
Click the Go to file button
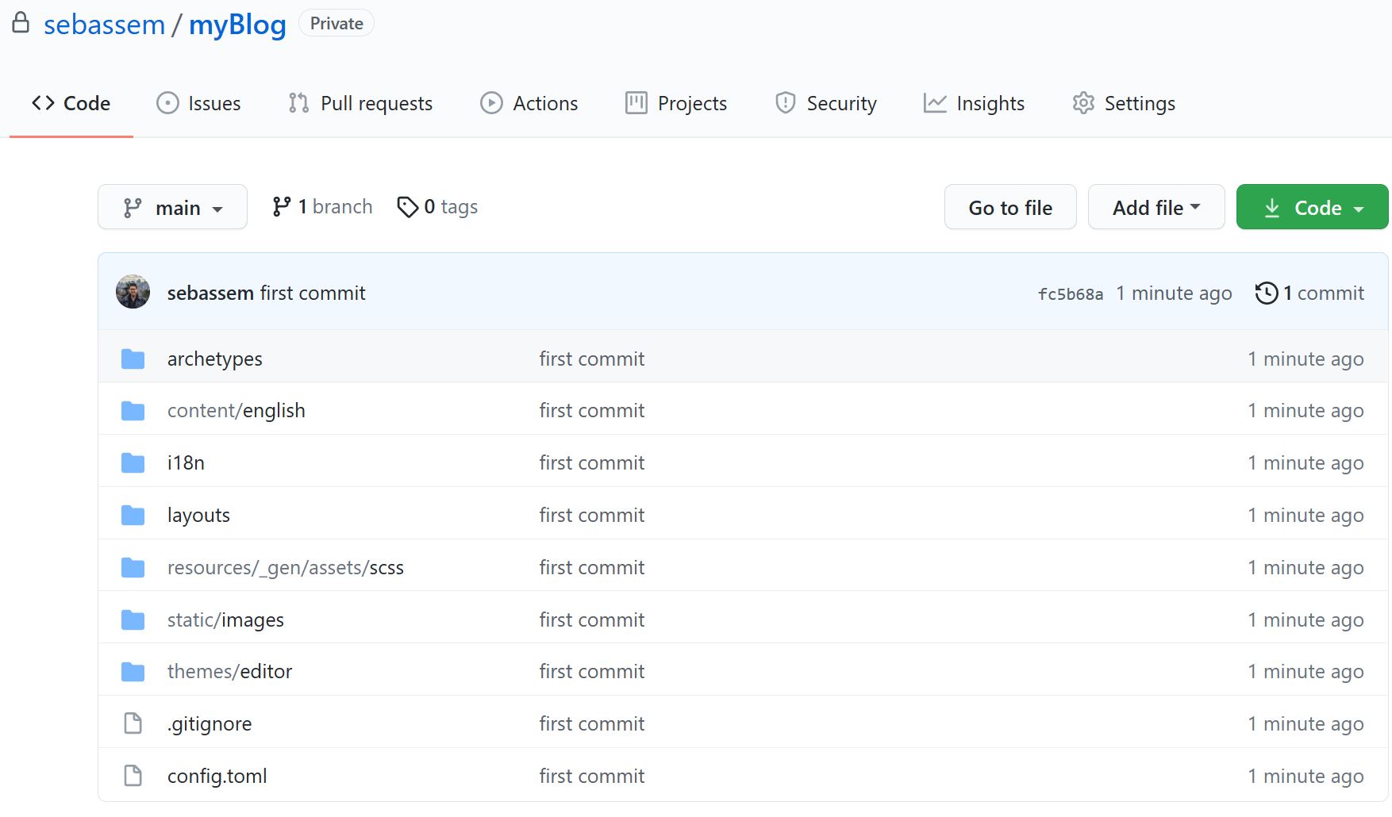[x=1010, y=207]
